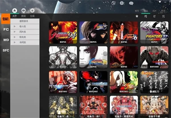Filter games by STG
The height and width of the screenshot is (118, 171).
click(163, 16)
